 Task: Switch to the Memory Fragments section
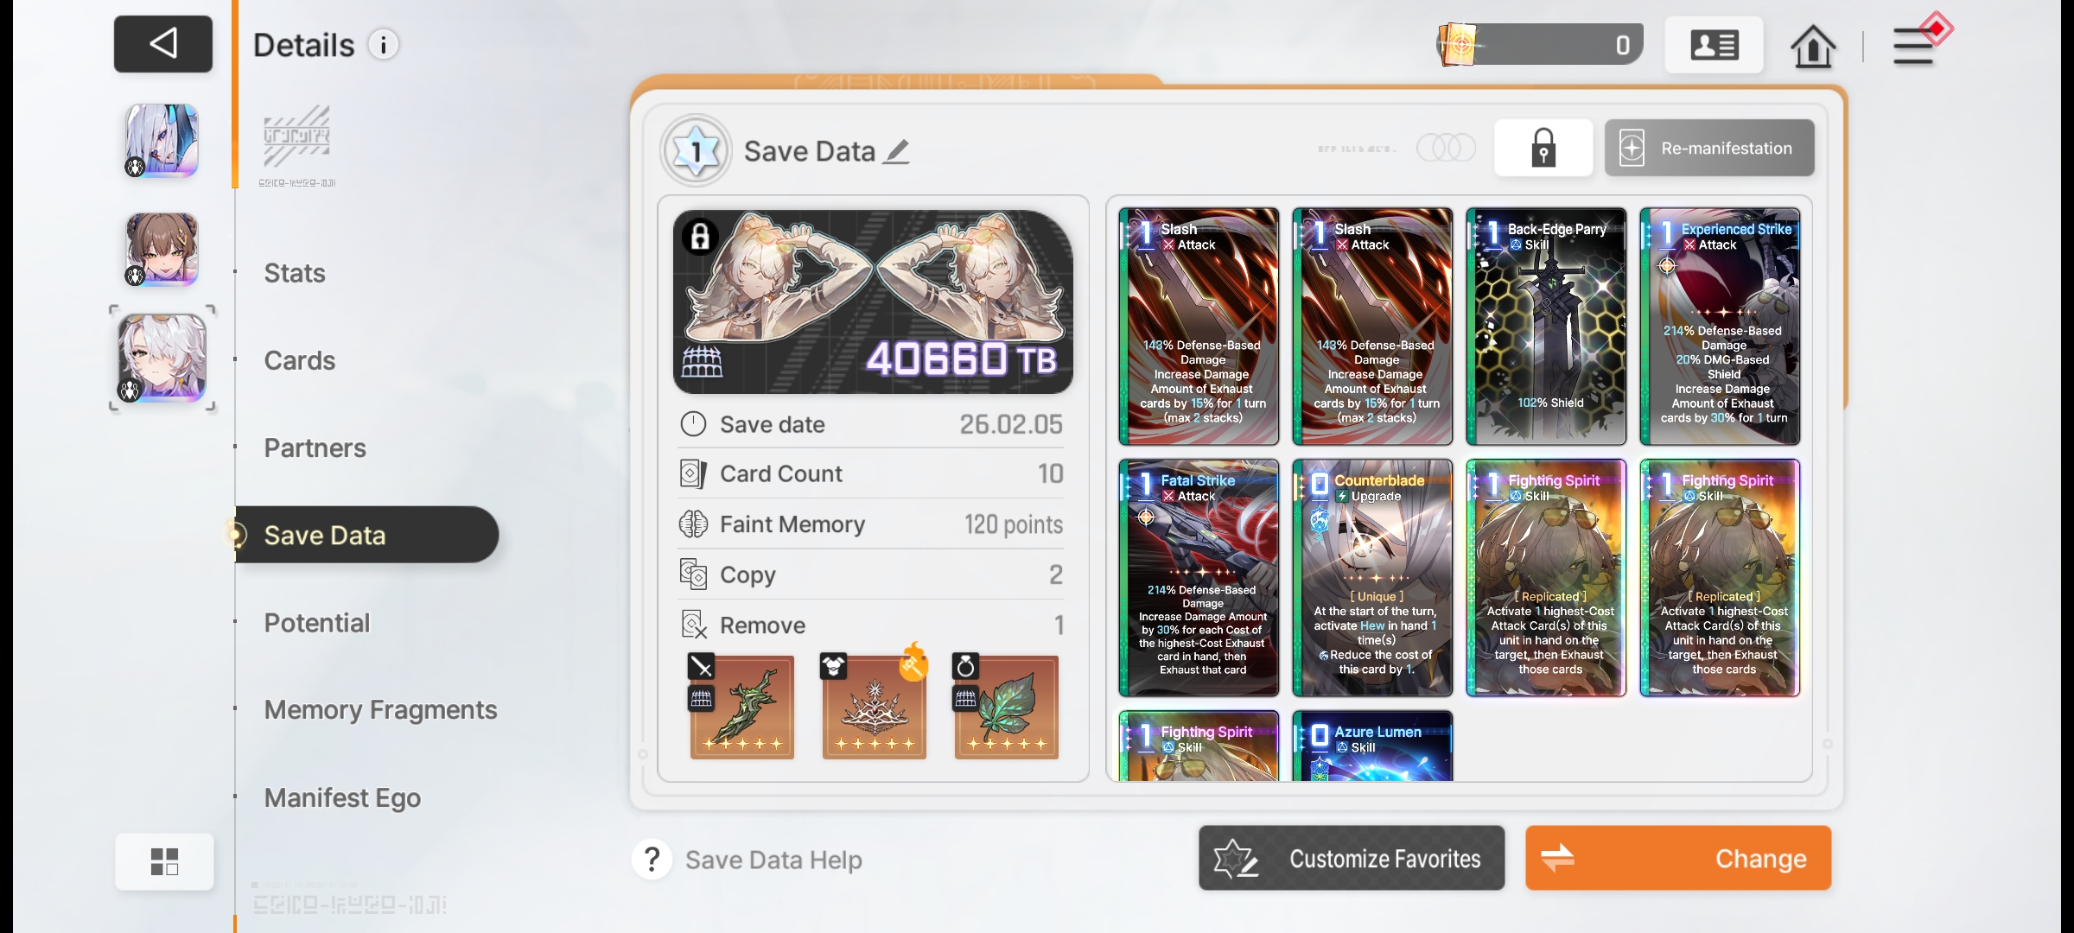(x=380, y=710)
